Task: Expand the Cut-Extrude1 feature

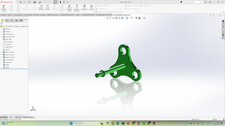Action: (x=1, y=60)
